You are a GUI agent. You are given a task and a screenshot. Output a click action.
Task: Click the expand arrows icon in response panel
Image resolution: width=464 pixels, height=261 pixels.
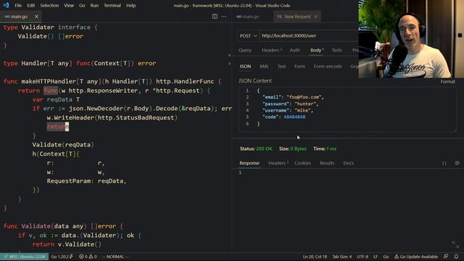455,244
